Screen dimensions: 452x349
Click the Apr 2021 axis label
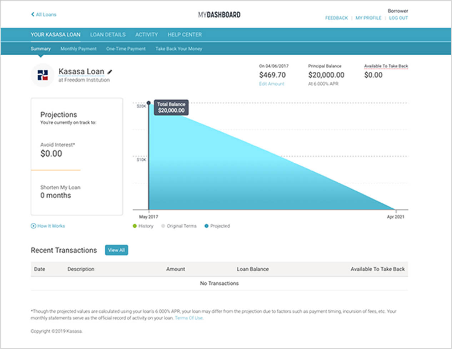coord(396,217)
